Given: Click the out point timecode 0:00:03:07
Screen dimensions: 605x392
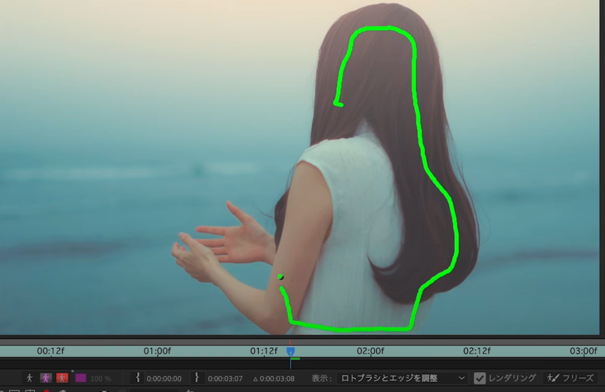Looking at the screenshot, I should pos(225,378).
